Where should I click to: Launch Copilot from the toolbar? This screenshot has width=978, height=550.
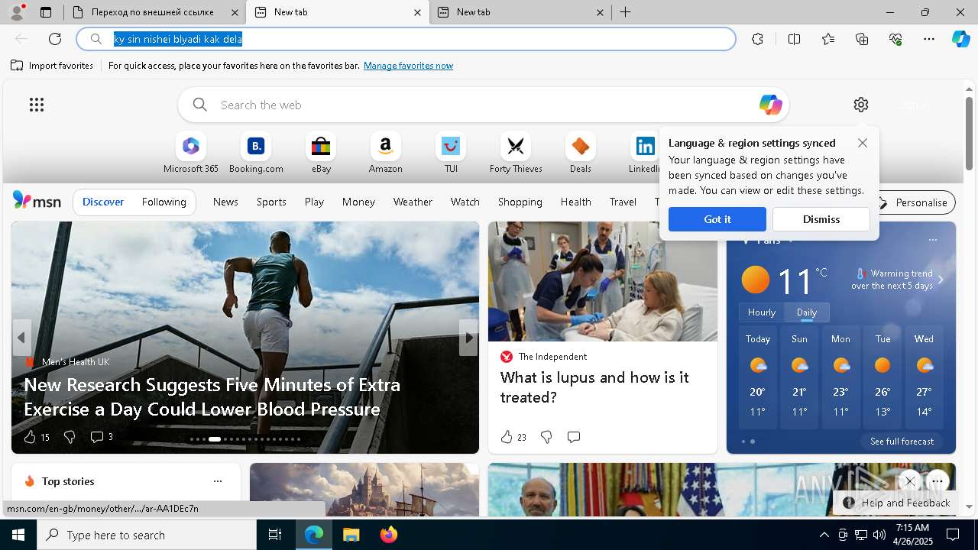pyautogui.click(x=960, y=39)
